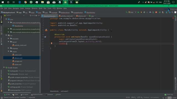This screenshot has height=99, width=177.
Task: Toggle the TODO tool window
Action: 15,95
